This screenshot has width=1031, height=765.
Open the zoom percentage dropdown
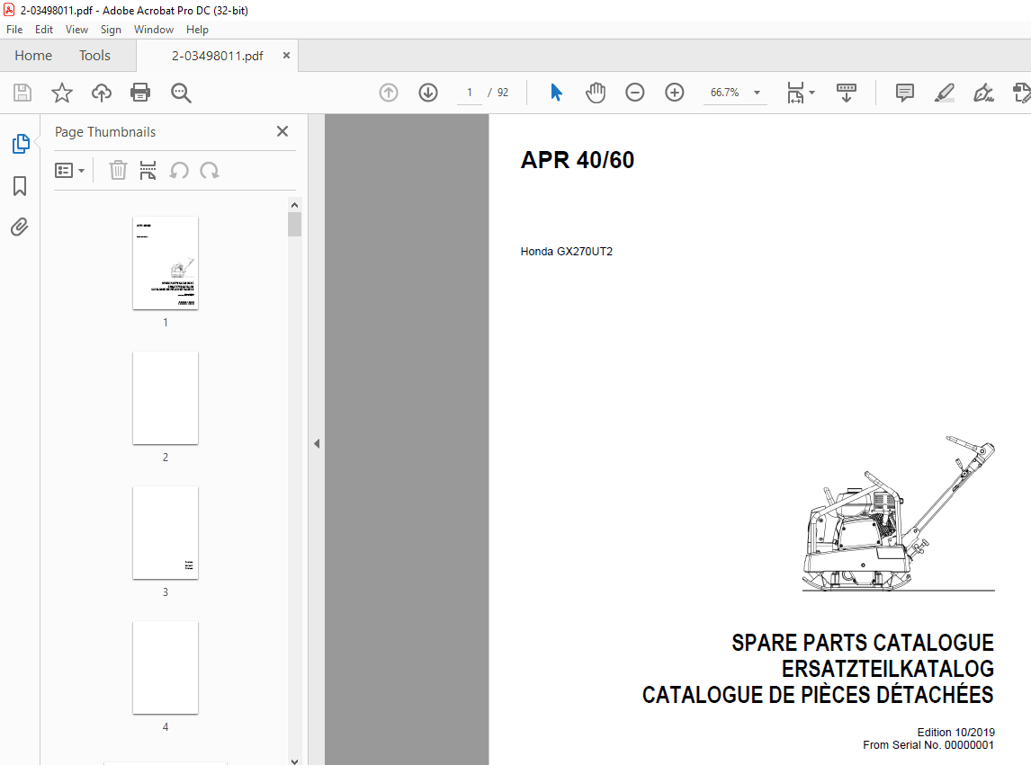pos(757,92)
